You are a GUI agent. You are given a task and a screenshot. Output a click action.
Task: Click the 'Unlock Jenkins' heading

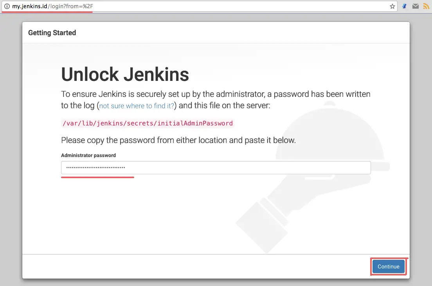[x=125, y=74]
